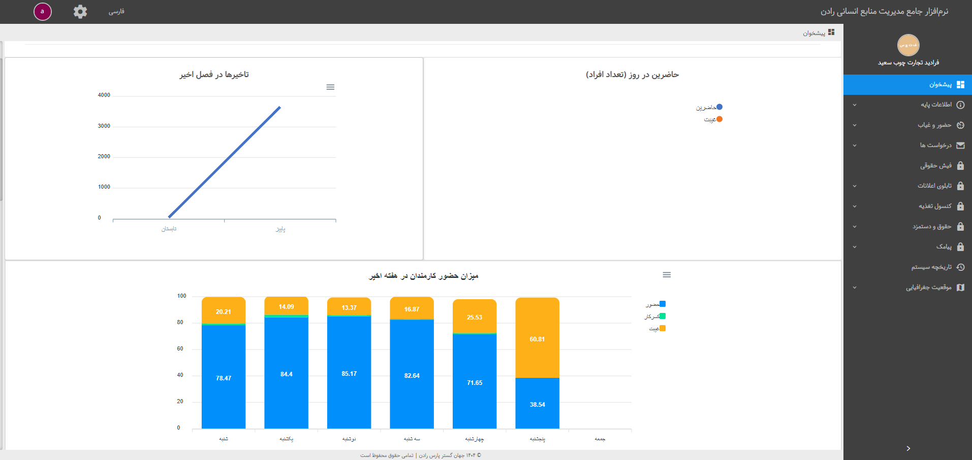
Task: Click the حضور و غیاب clock icon
Action: point(960,125)
